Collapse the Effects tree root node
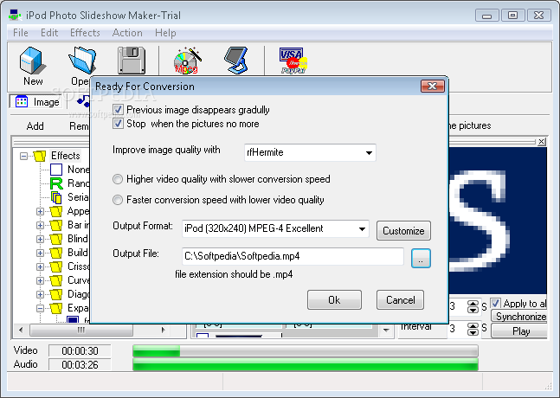The image size is (560, 398). [x=23, y=156]
